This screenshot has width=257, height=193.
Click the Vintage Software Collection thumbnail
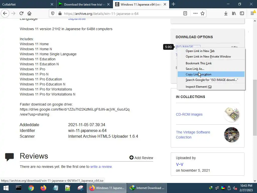click(x=232, y=135)
